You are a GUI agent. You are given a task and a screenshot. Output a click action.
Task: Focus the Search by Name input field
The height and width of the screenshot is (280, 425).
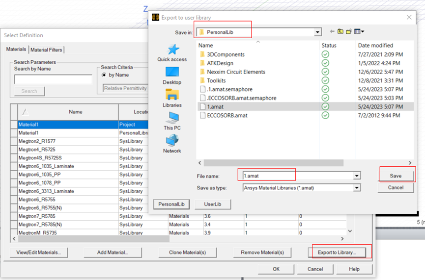coord(53,79)
